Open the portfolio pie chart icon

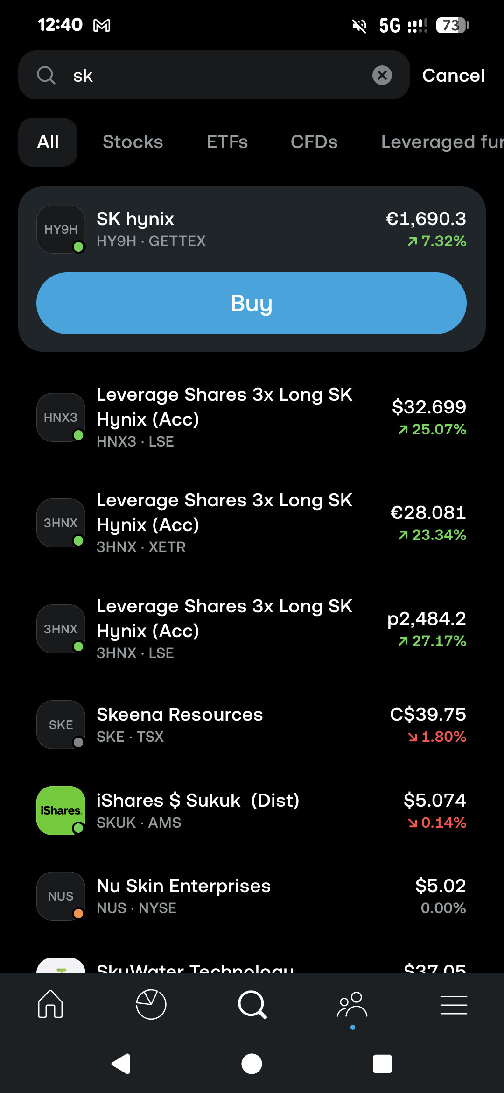151,1004
